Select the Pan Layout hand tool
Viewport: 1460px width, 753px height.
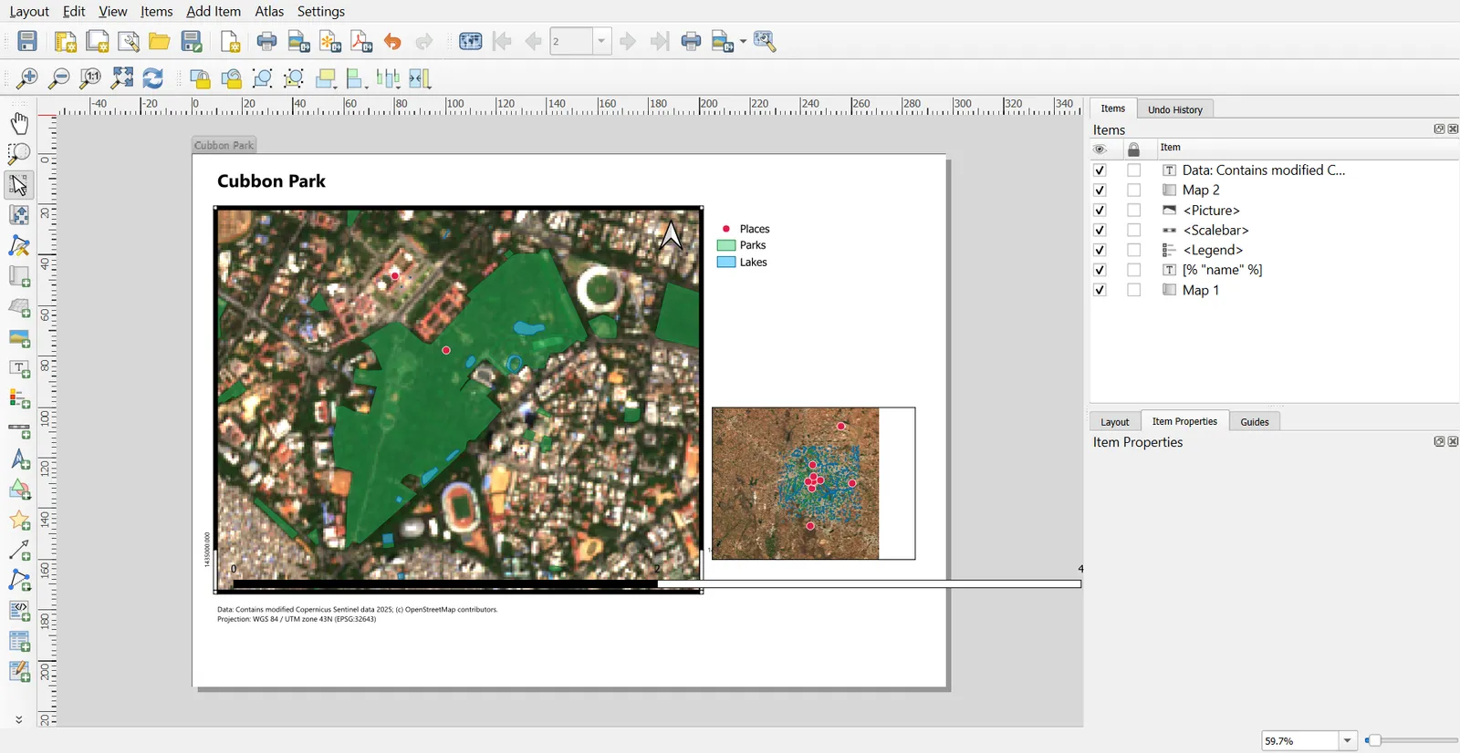[19, 122]
